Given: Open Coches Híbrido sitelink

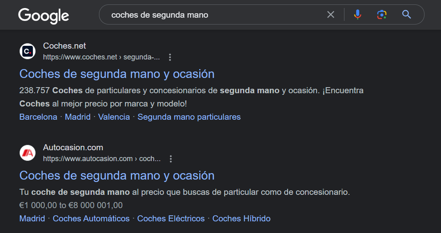Looking at the screenshot, I should [241, 219].
